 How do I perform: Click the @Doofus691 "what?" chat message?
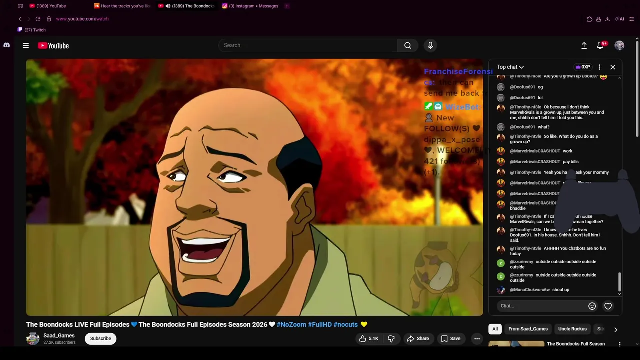tap(529, 127)
